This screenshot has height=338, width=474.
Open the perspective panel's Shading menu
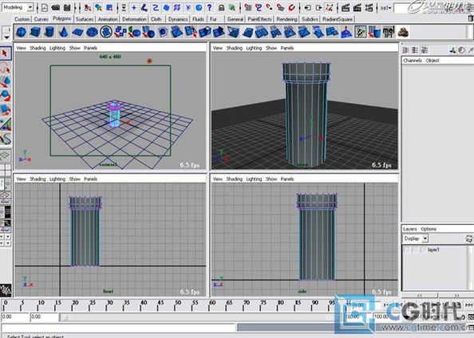(x=235, y=48)
